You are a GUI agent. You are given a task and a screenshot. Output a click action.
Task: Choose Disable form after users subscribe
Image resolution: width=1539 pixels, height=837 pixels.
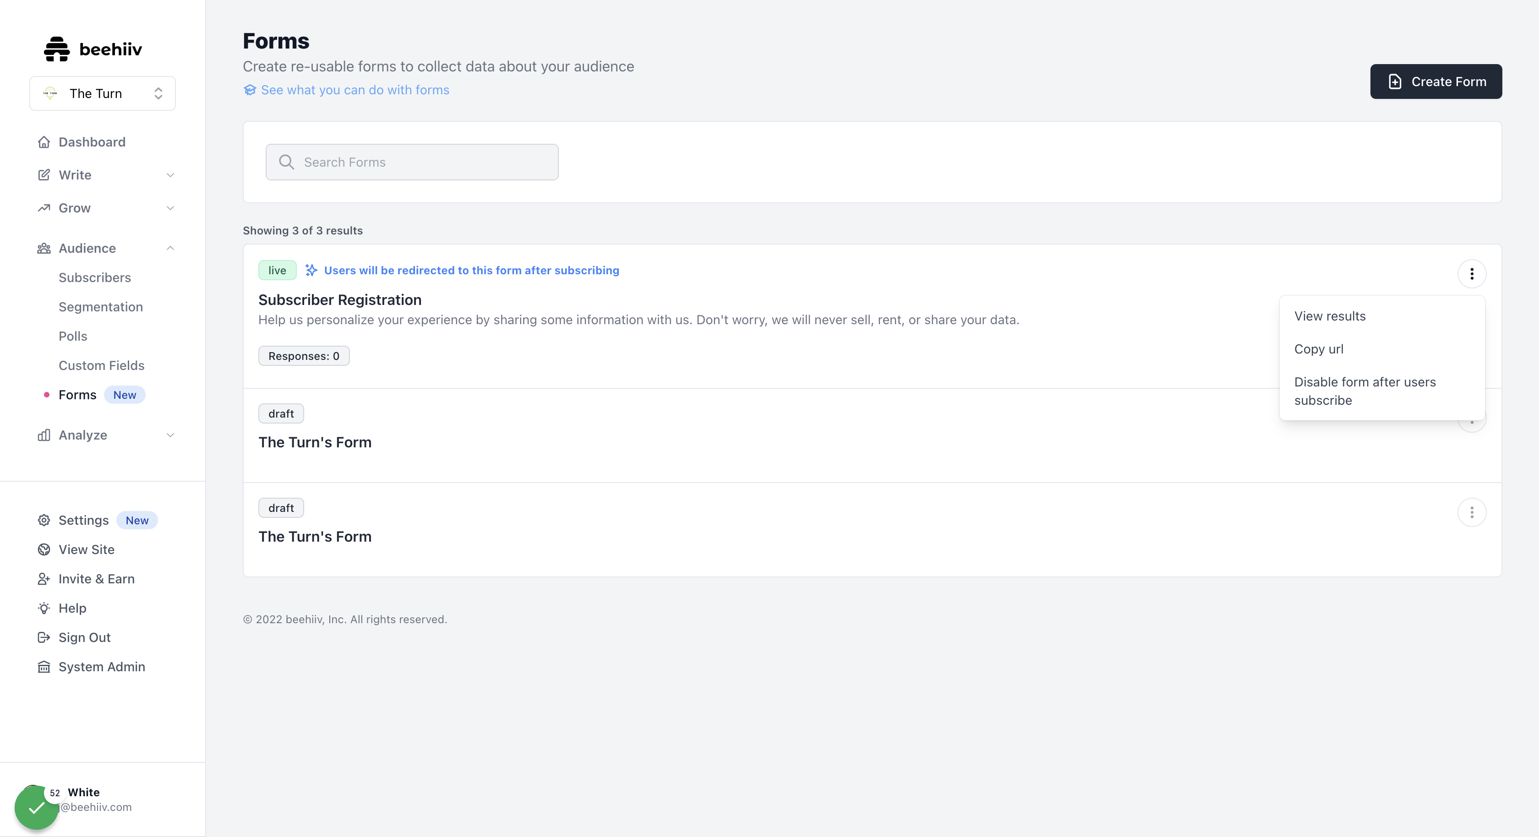point(1381,391)
